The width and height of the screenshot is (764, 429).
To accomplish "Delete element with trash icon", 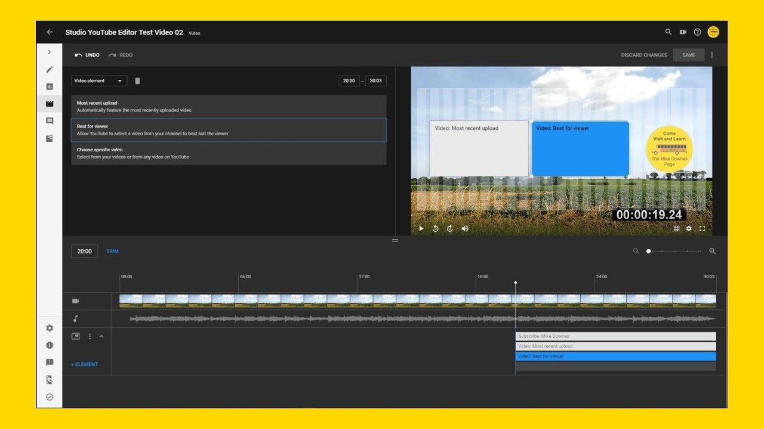I will click(x=137, y=80).
